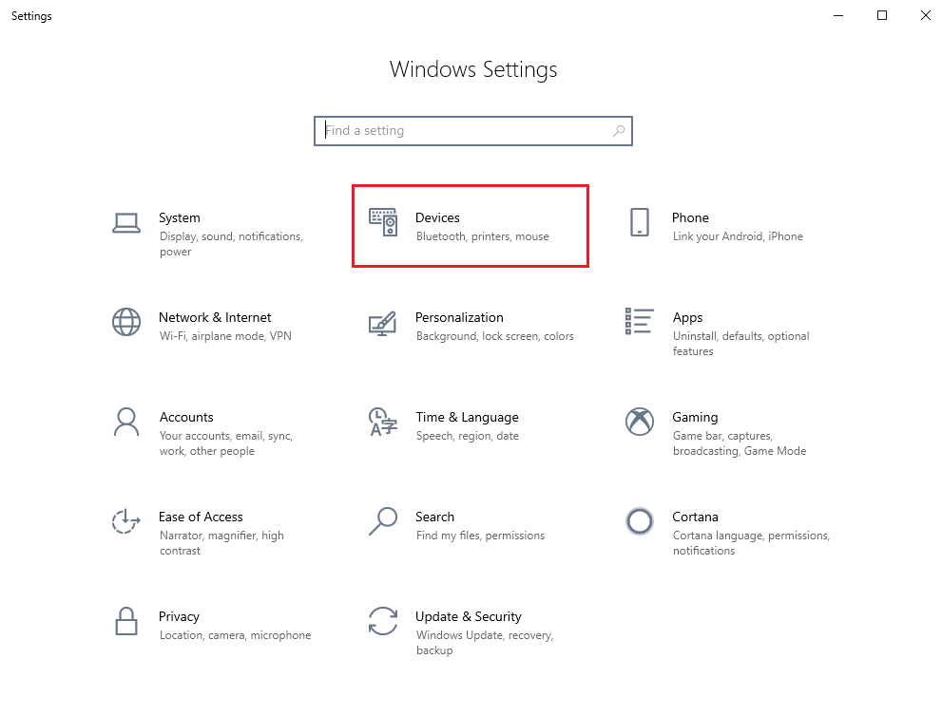
Task: Click the Devices keyboard and speaker icon
Action: click(x=383, y=223)
